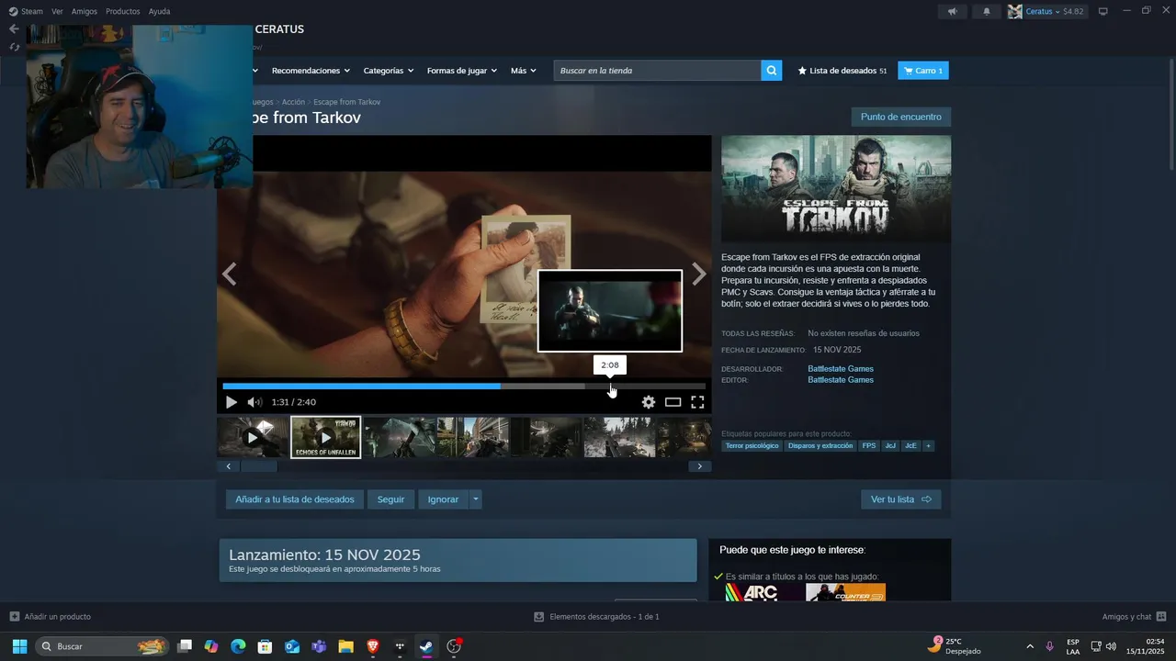
Task: Open Punto de encuentro hub
Action: 901,117
